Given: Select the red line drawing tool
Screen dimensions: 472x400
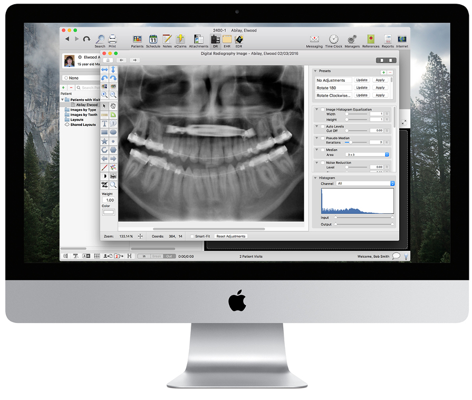Looking at the screenshot, I should tap(104, 168).
